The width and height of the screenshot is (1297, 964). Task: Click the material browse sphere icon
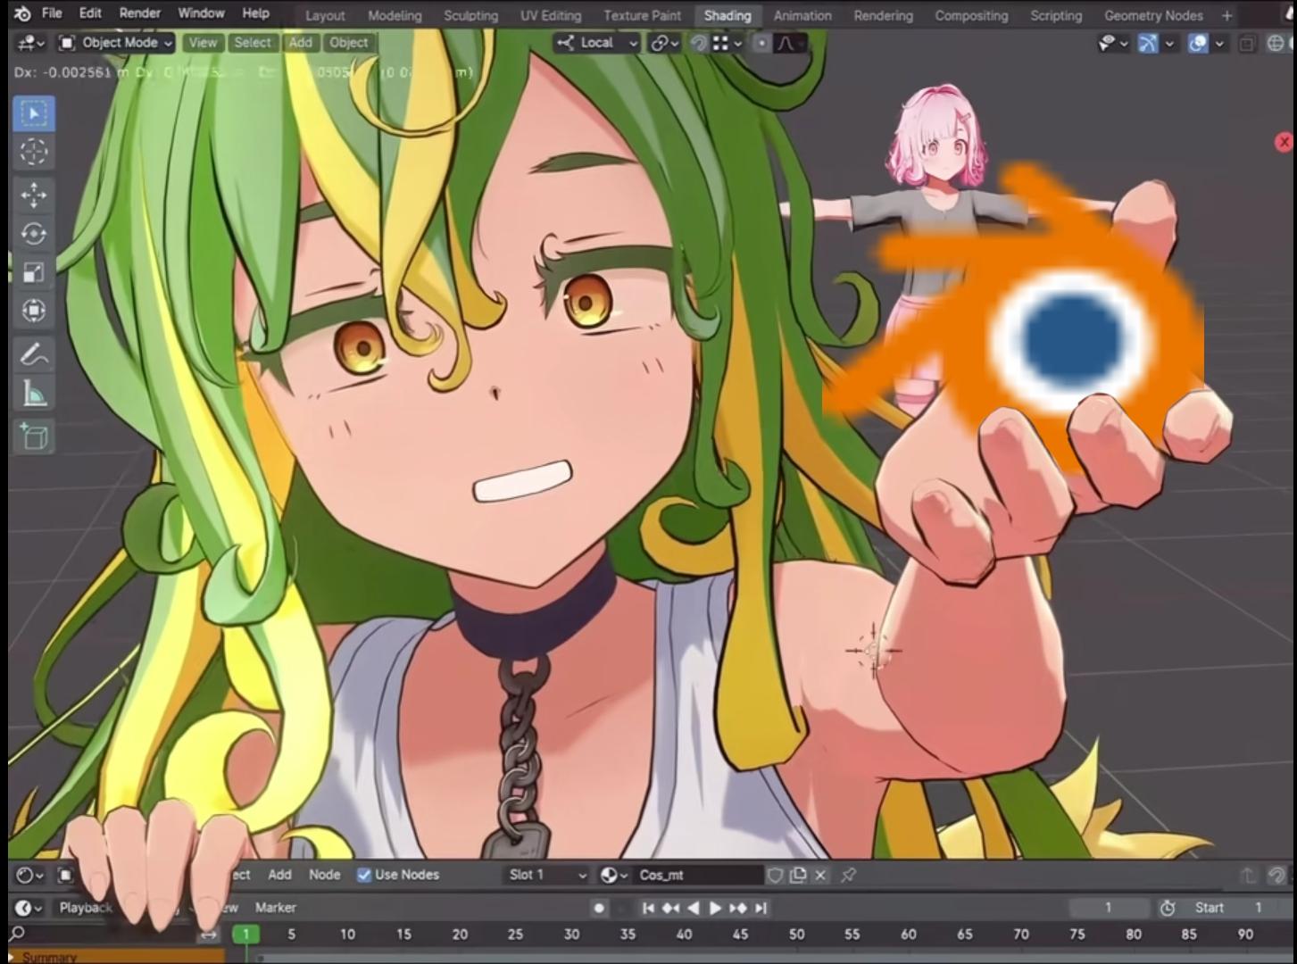[x=613, y=875]
